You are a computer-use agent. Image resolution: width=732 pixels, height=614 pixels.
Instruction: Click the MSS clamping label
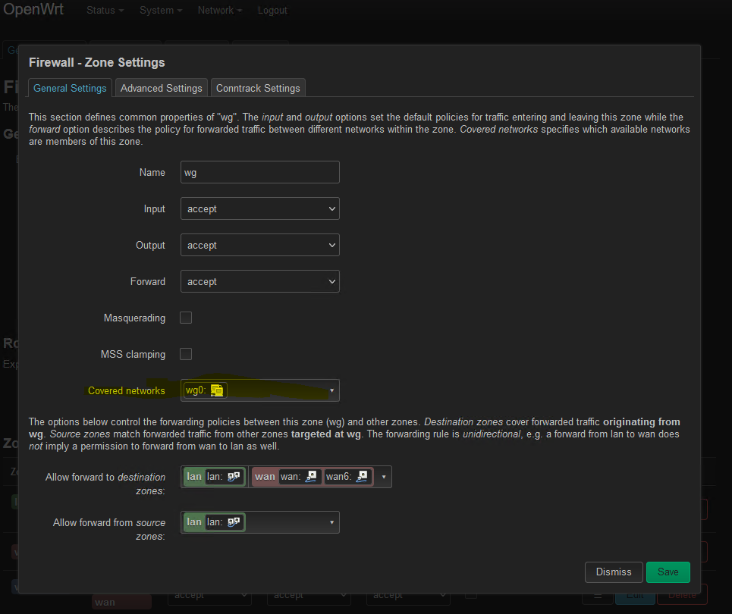(133, 354)
